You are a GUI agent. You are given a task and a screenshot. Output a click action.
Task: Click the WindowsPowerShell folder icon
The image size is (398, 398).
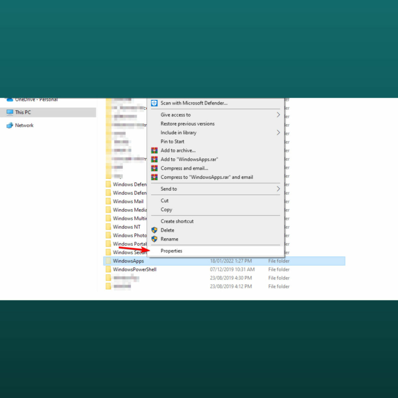[108, 270]
